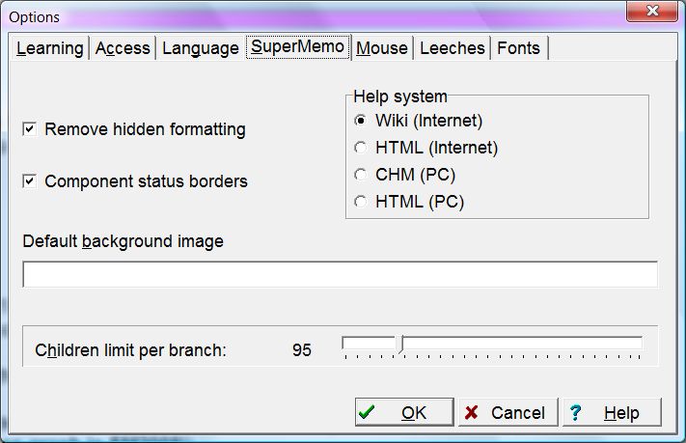Switch to the Learning tab
The width and height of the screenshot is (686, 443).
(50, 48)
